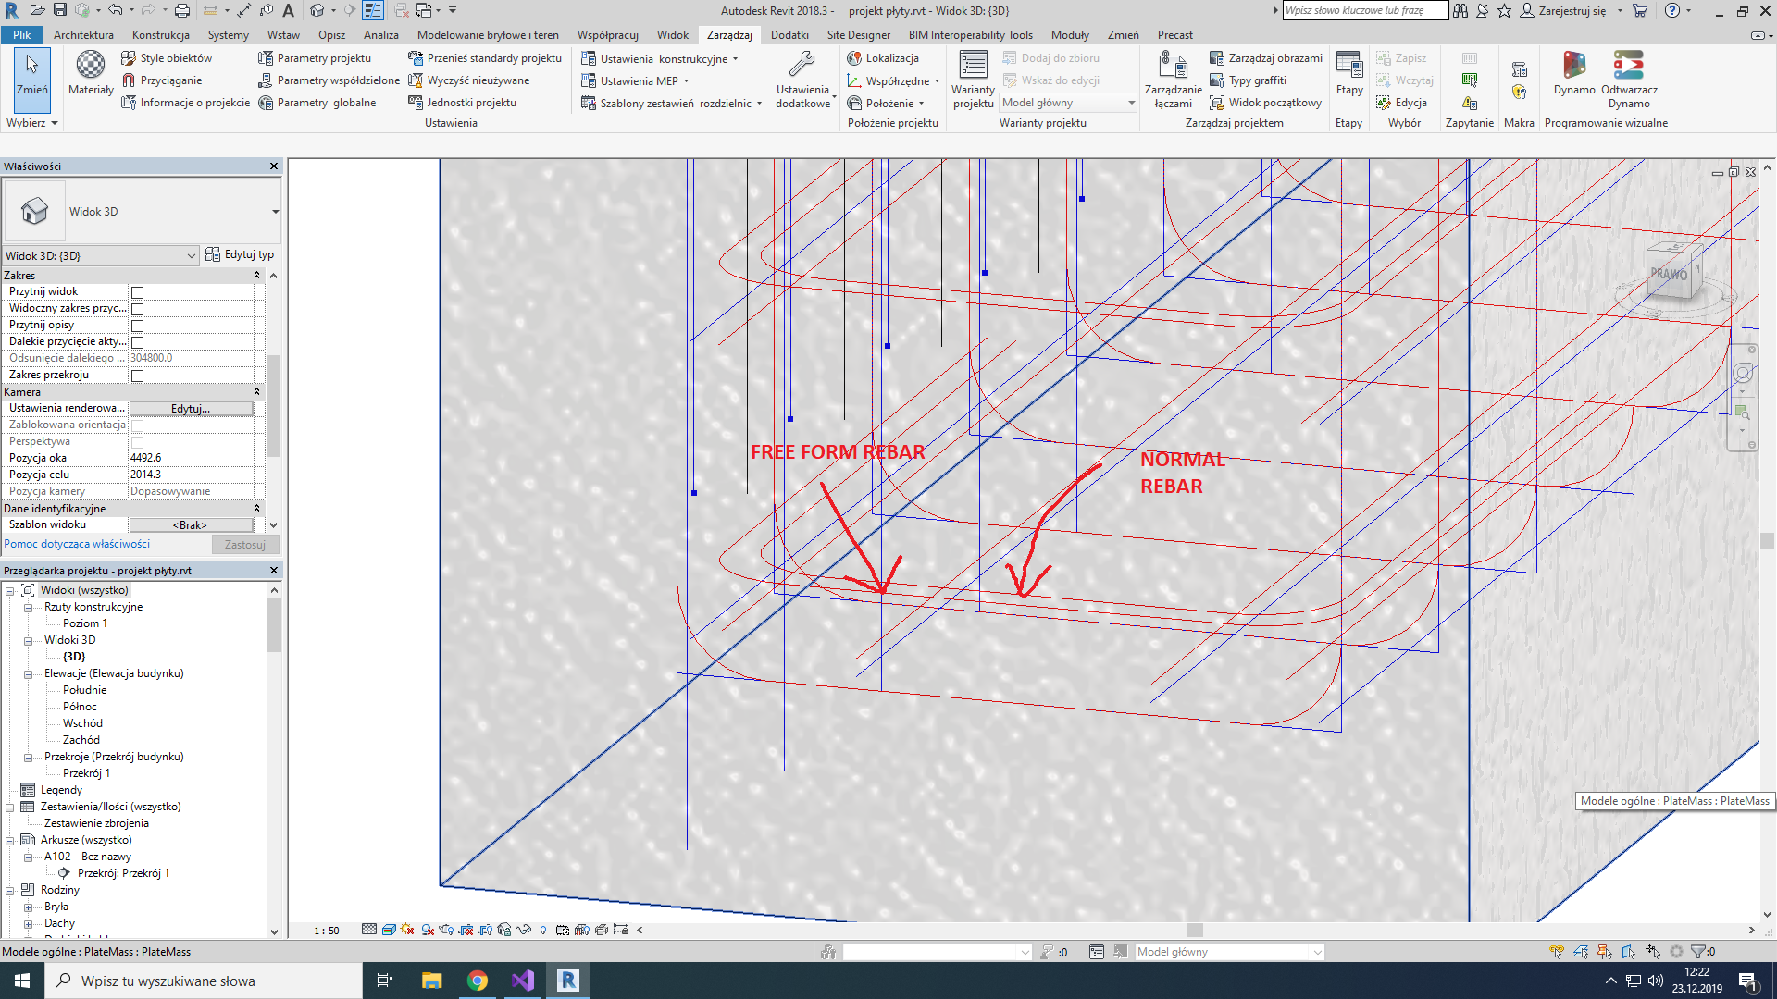Toggle Zakres przekroju checkbox
The width and height of the screenshot is (1777, 999).
pyautogui.click(x=137, y=376)
